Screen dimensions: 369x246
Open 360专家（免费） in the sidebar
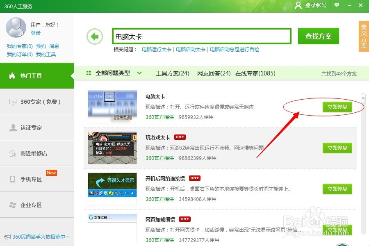click(x=37, y=102)
